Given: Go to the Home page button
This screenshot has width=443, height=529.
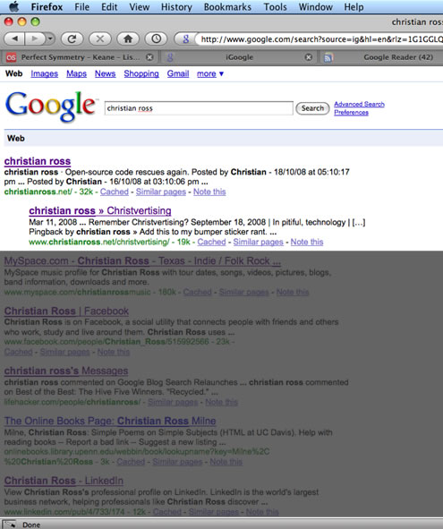Looking at the screenshot, I should point(128,38).
